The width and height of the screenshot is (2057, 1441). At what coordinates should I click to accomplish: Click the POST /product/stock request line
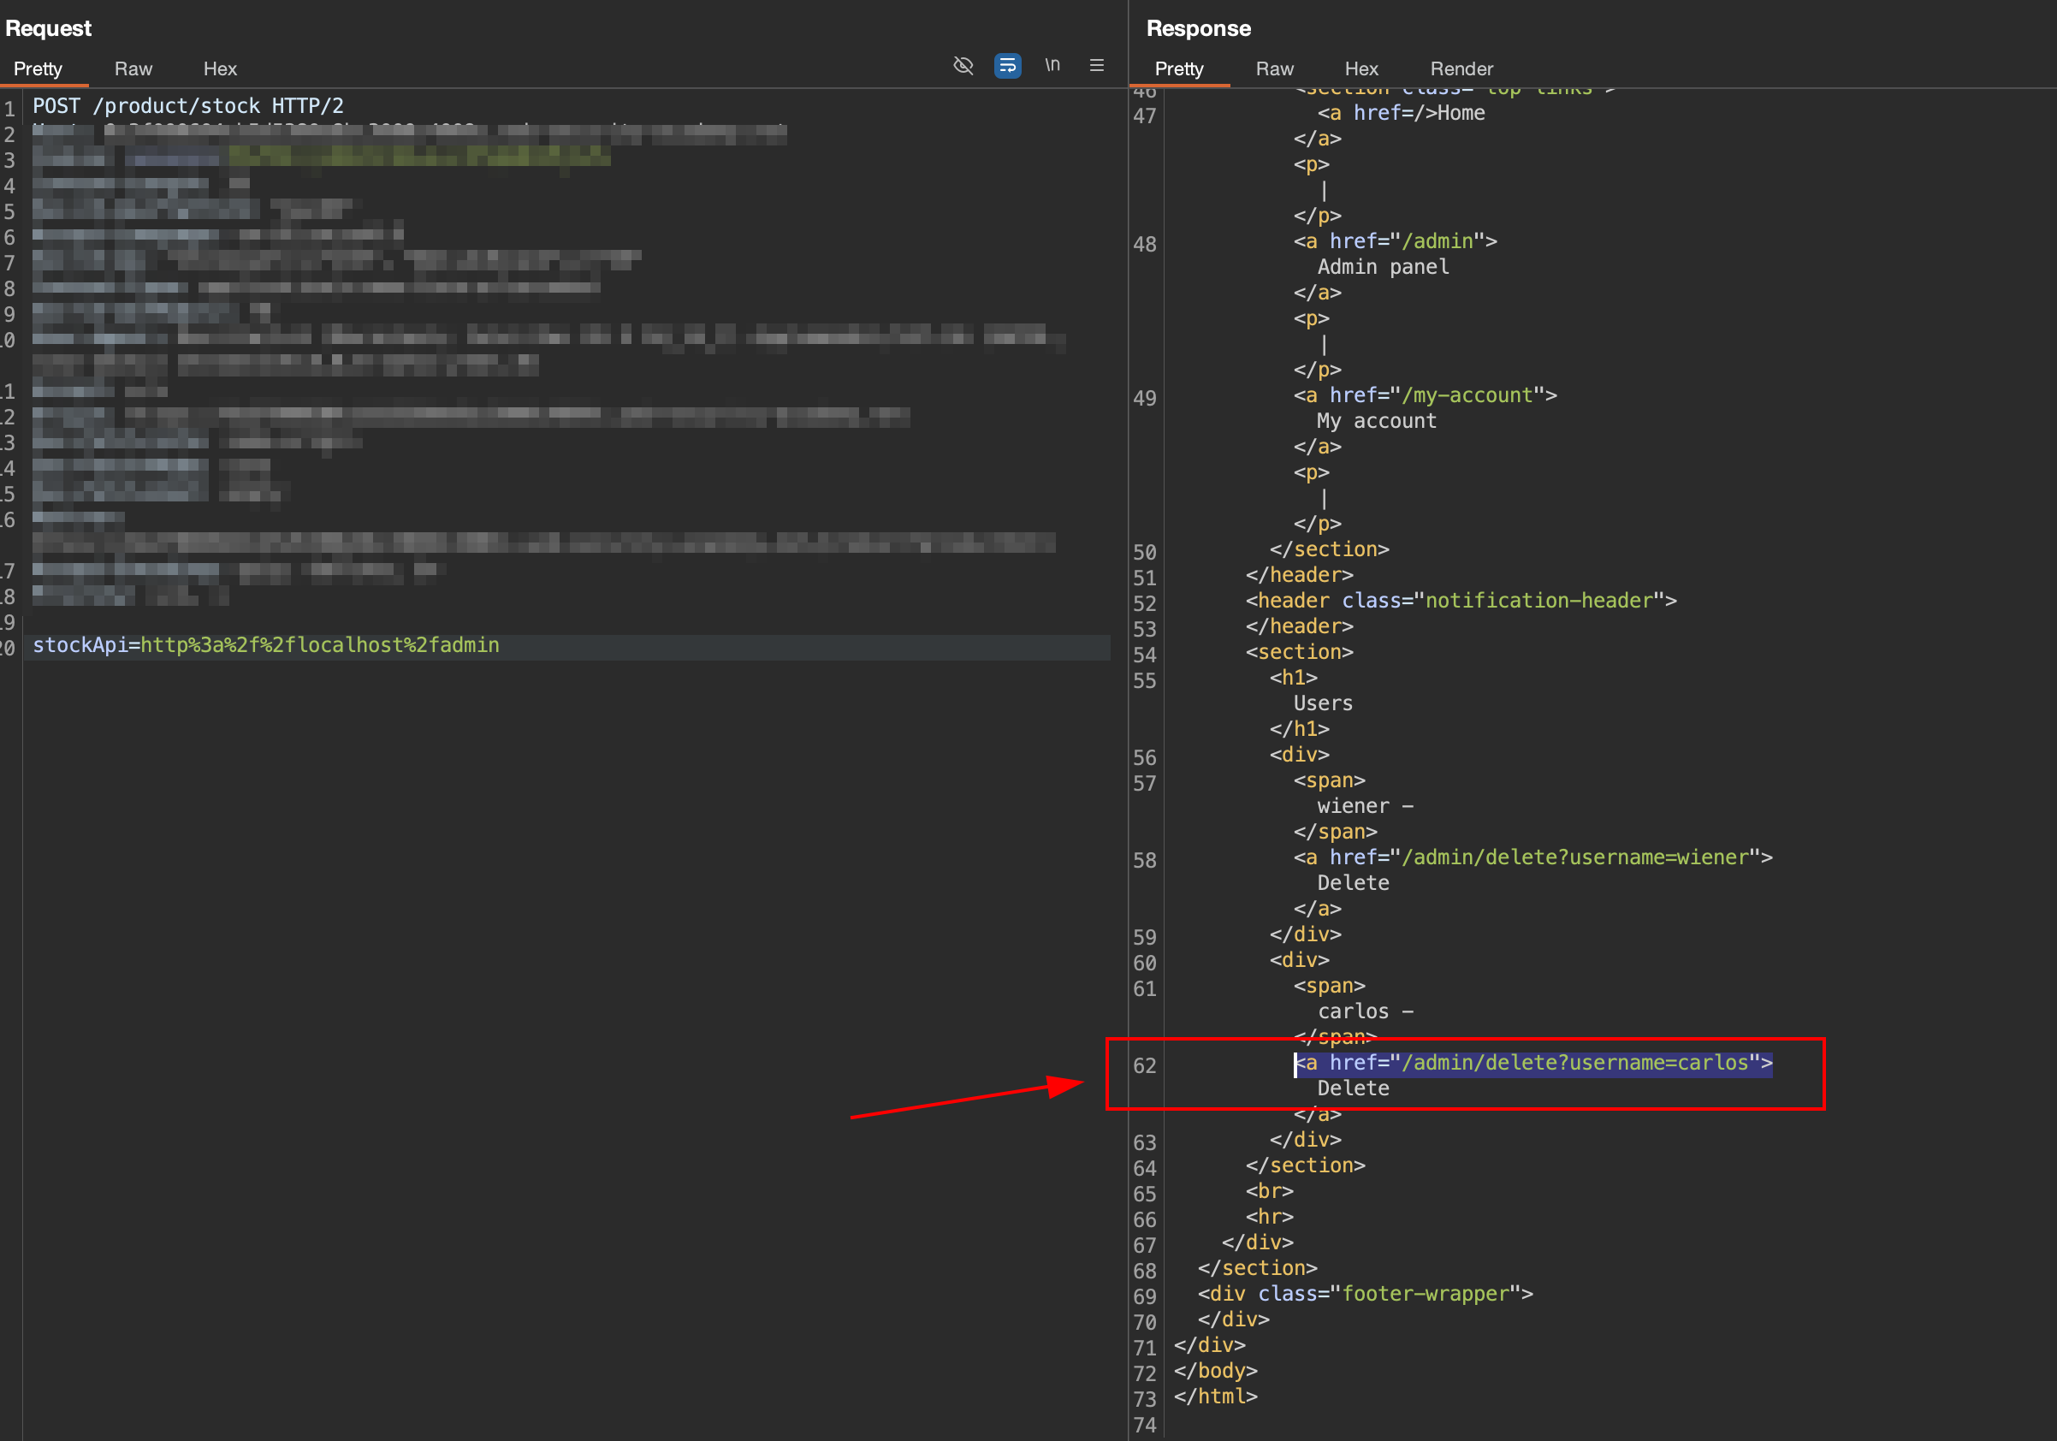tap(188, 106)
